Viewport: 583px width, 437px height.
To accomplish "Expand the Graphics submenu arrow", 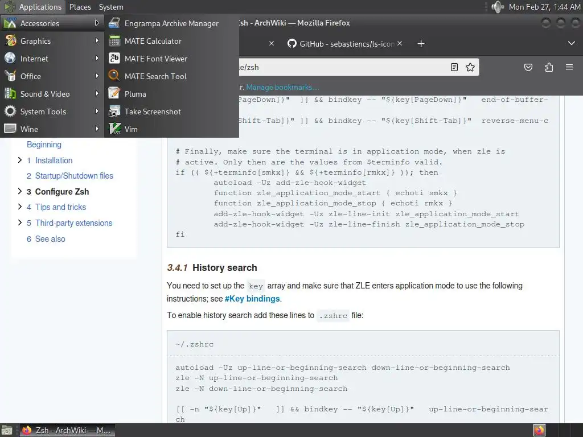I will pyautogui.click(x=97, y=40).
